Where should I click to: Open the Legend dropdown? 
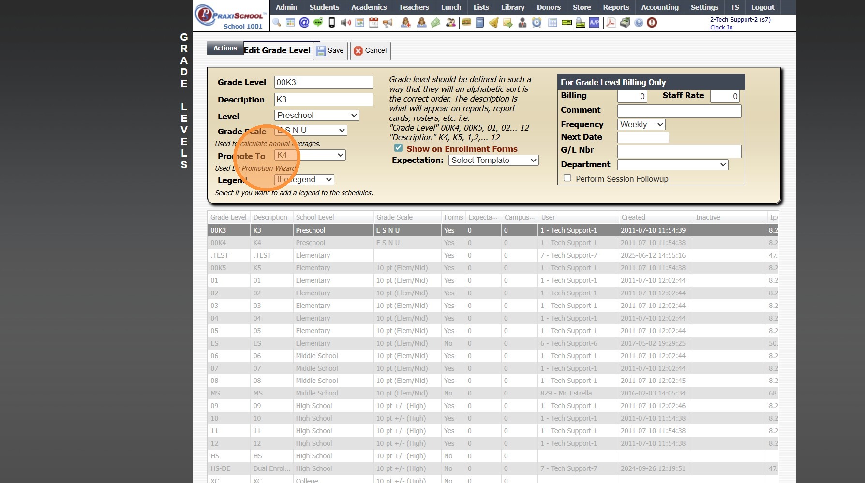pyautogui.click(x=304, y=179)
